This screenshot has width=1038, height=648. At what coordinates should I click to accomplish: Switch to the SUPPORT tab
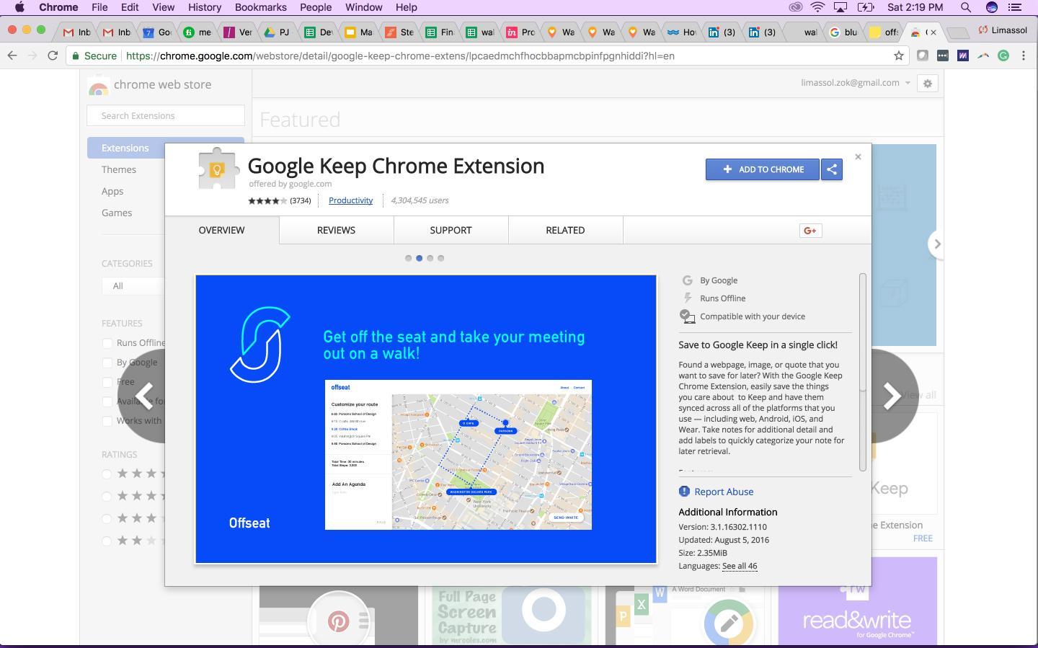point(451,230)
